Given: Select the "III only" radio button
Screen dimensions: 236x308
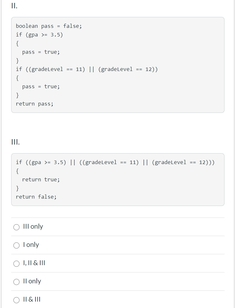Looking at the screenshot, I should click(x=16, y=227).
